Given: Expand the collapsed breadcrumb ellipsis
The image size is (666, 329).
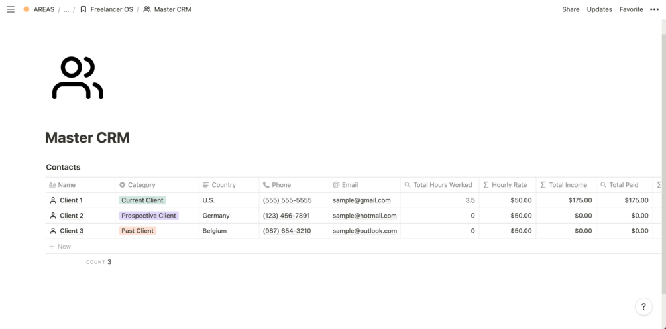Looking at the screenshot, I should 66,9.
